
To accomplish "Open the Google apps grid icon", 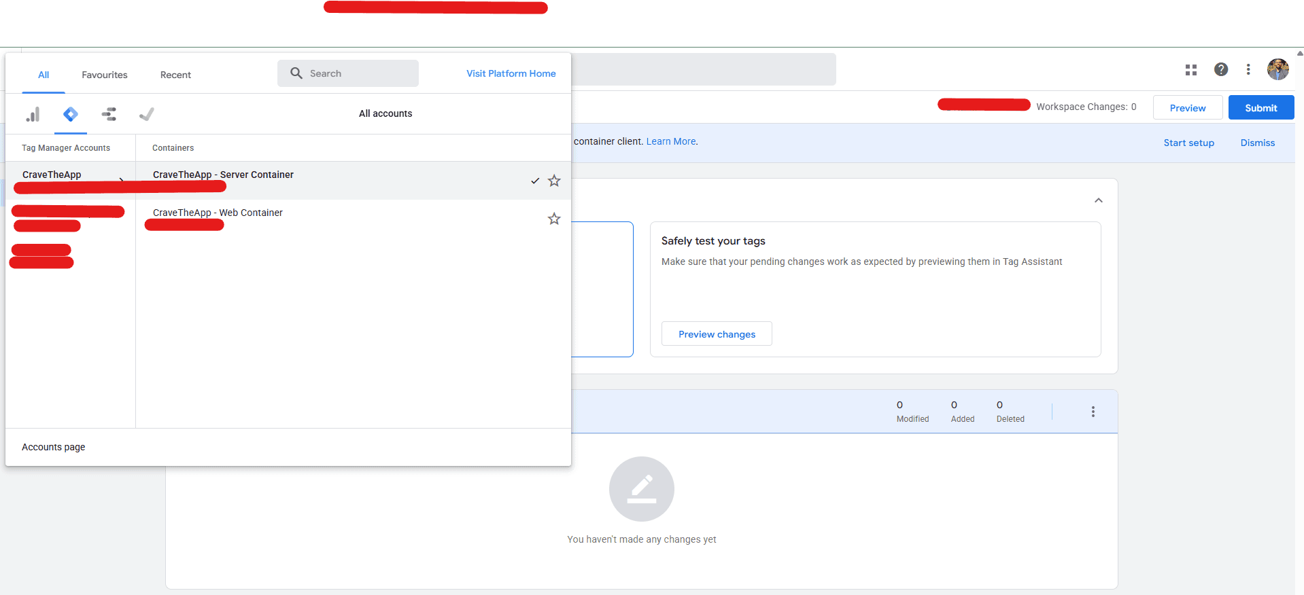I will point(1191,69).
